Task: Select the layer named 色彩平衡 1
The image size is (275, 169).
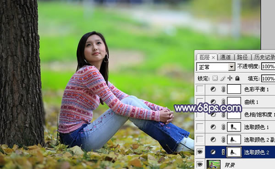Action: (256, 89)
